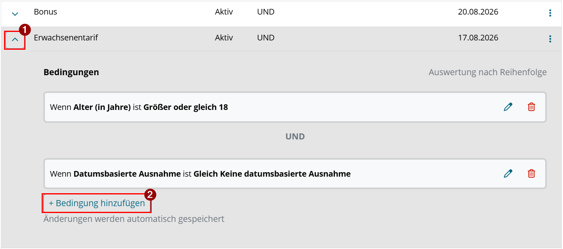Image resolution: width=563 pixels, height=249 pixels.
Task: Click the Datumsbasierte Ausnahme condition card
Action: pos(295,174)
